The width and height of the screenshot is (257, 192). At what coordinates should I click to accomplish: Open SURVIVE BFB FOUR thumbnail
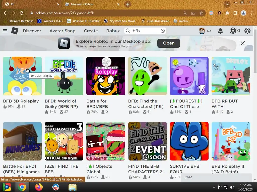[189, 141]
